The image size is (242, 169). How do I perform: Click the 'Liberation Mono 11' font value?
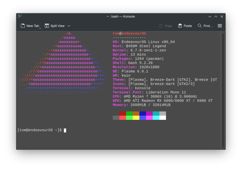tap(166, 92)
